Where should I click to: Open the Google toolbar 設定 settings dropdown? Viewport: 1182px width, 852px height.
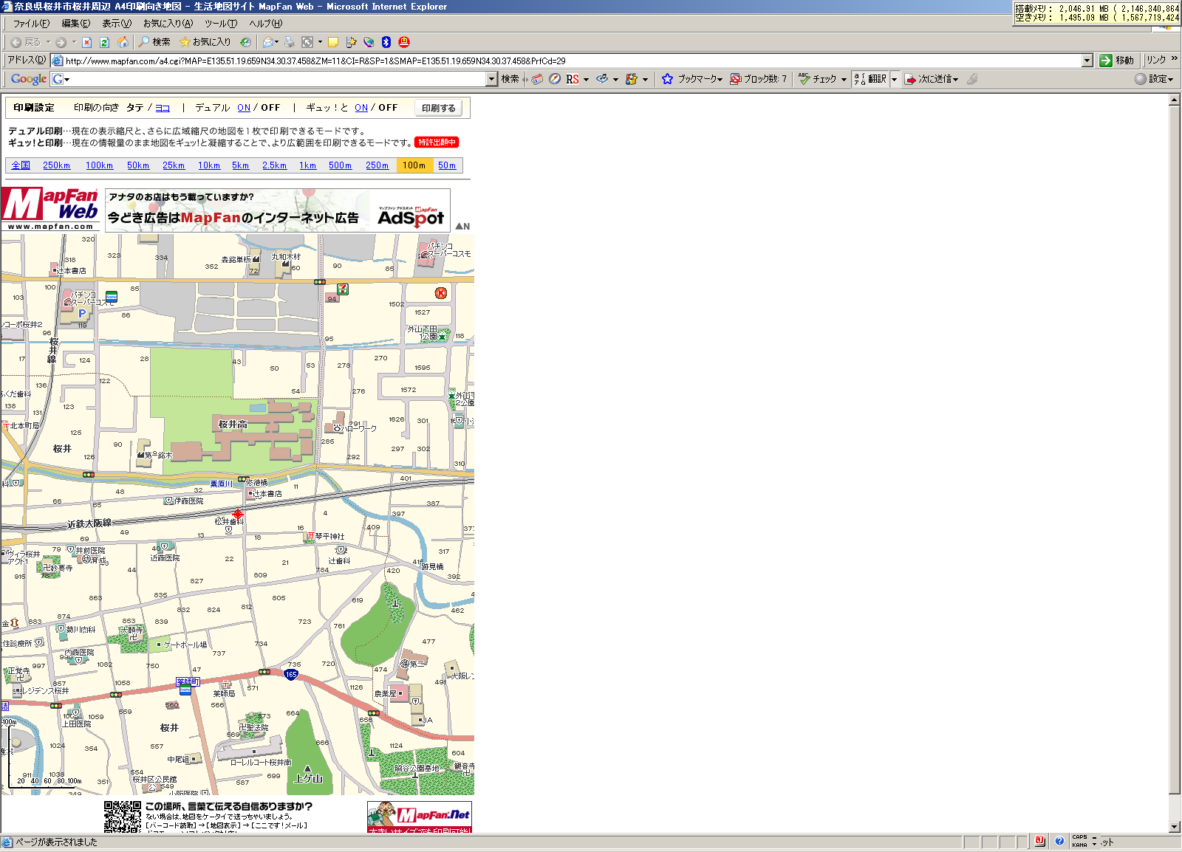(x=1155, y=79)
